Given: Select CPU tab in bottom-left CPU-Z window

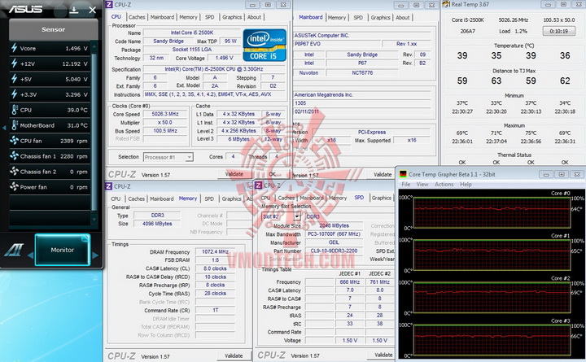Looking at the screenshot, I should pyautogui.click(x=116, y=198).
